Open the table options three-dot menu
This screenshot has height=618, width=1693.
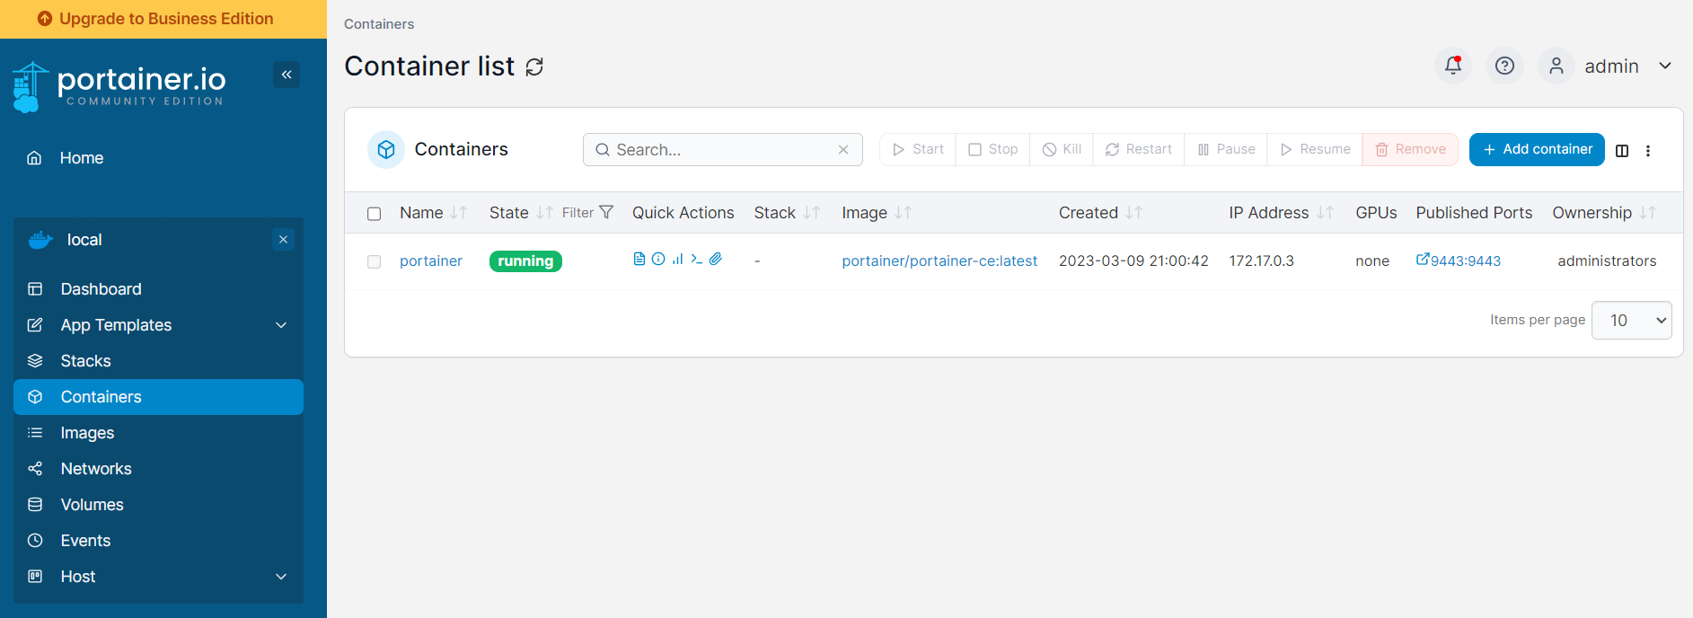(x=1648, y=151)
